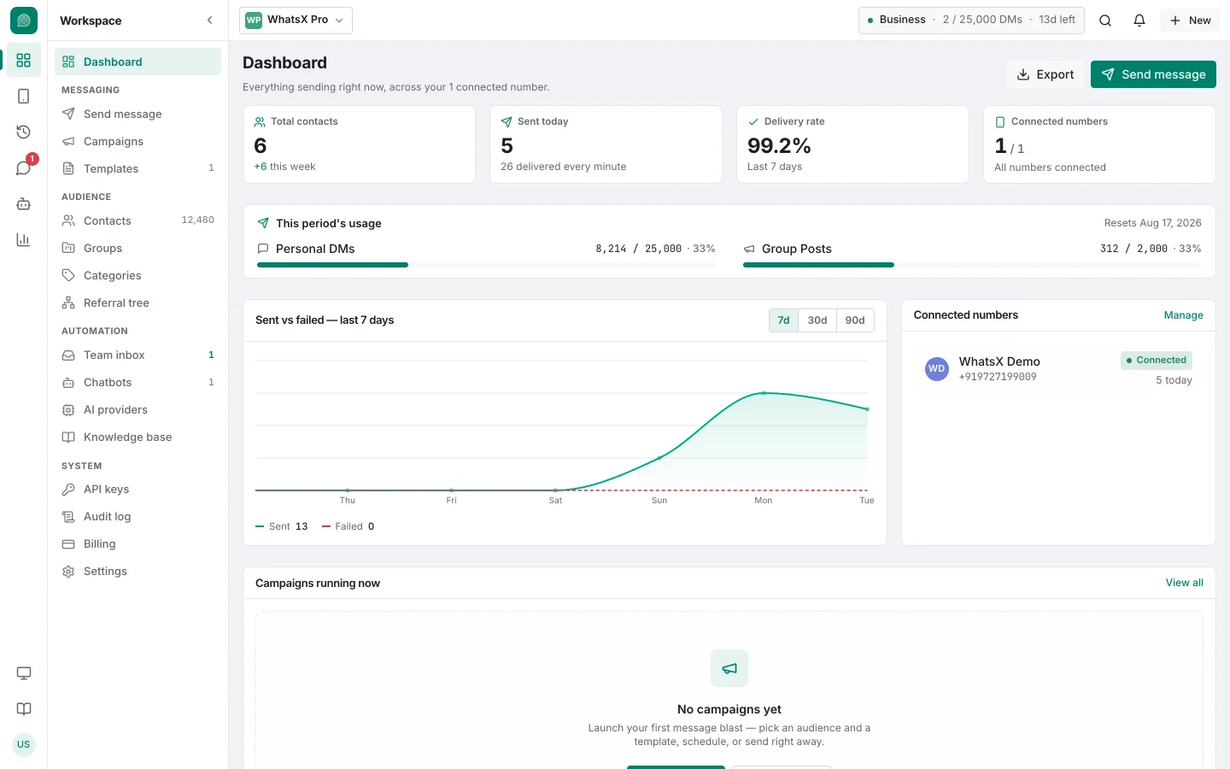This screenshot has height=769, width=1230.
Task: Open the notifications bell icon
Action: coord(1139,21)
